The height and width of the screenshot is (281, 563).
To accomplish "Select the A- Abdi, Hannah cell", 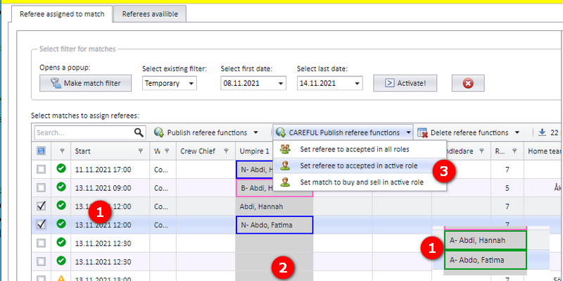I will point(486,240).
